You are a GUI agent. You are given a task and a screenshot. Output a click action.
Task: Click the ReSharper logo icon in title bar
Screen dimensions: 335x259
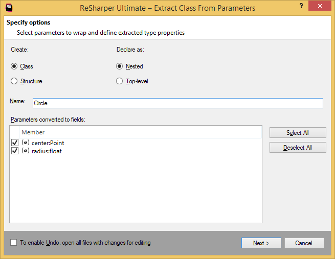coord(9,8)
